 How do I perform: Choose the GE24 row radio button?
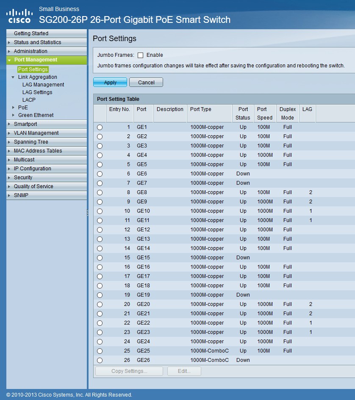coord(100,342)
